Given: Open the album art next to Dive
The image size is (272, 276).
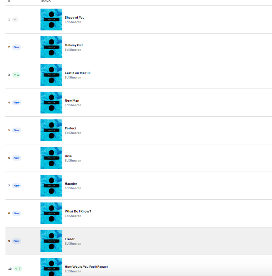Looking at the screenshot, I should click(51, 158).
